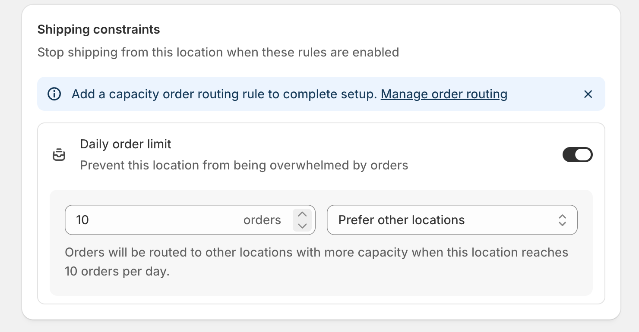Image resolution: width=639 pixels, height=332 pixels.
Task: Select the package icon for the order limit rule
Action: pyautogui.click(x=60, y=154)
